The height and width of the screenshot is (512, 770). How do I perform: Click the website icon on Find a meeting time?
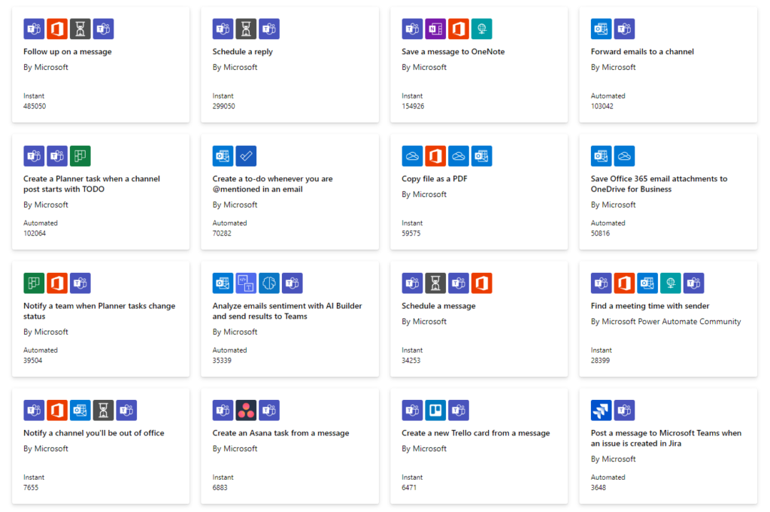click(x=670, y=283)
